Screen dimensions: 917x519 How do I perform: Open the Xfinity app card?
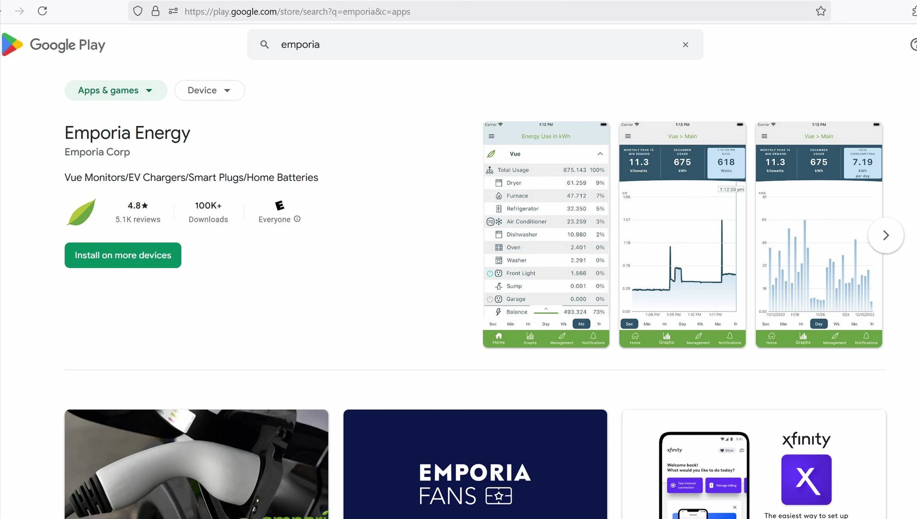[x=754, y=464]
